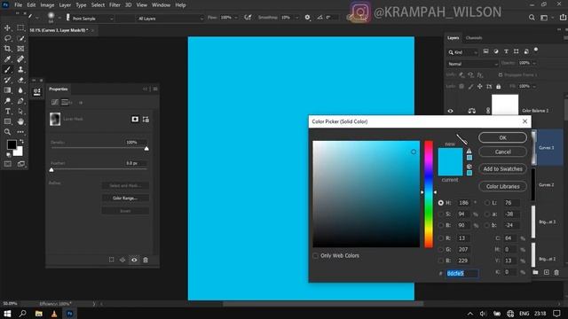Select the Crop tool
Screen dimensions: 568x319
coord(7,49)
